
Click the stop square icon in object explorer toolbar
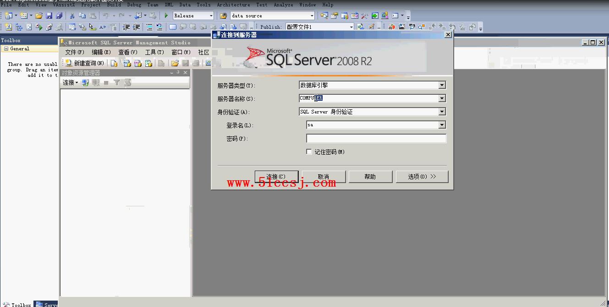click(x=106, y=82)
